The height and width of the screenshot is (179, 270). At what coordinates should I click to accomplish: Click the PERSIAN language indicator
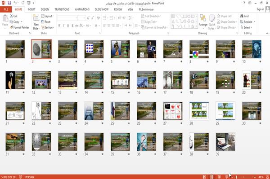point(30,177)
